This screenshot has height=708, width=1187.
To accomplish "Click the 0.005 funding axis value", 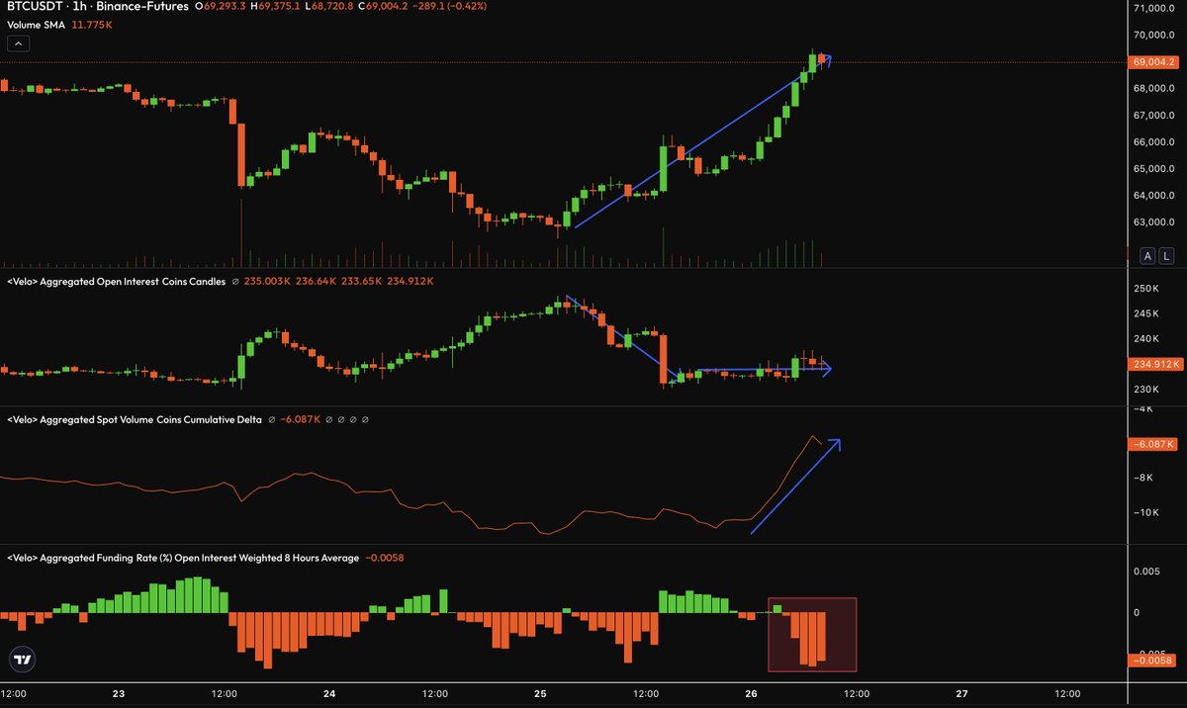I will pyautogui.click(x=1146, y=572).
